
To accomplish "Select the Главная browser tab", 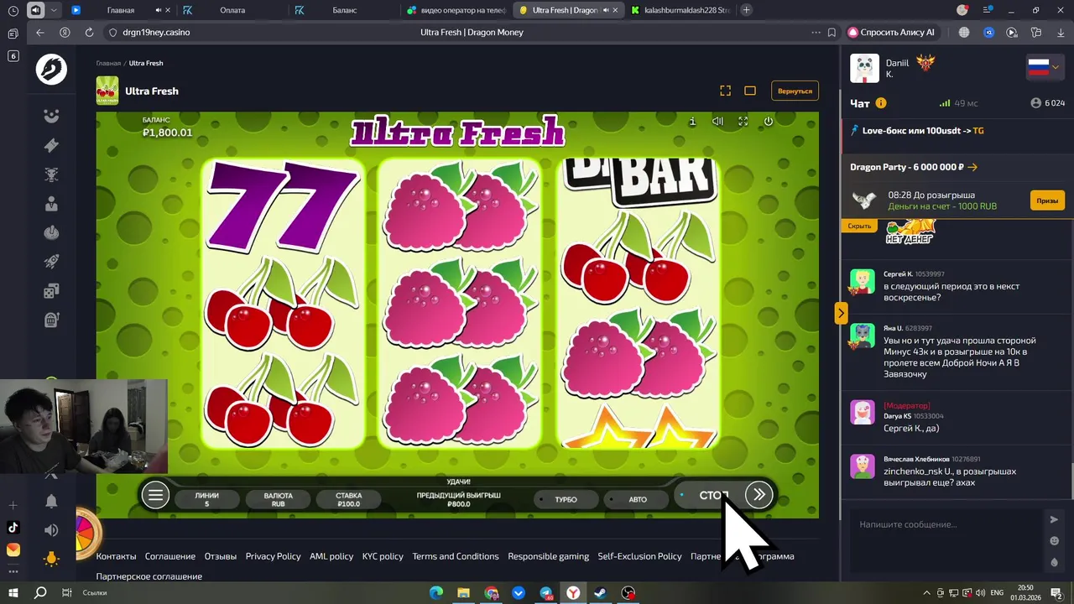I will [x=121, y=10].
